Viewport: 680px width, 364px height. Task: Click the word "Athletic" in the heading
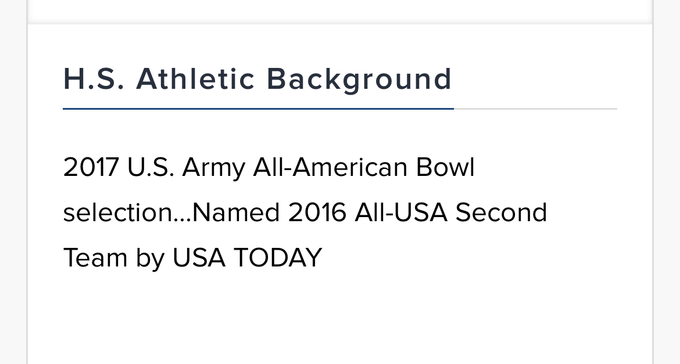tap(195, 79)
